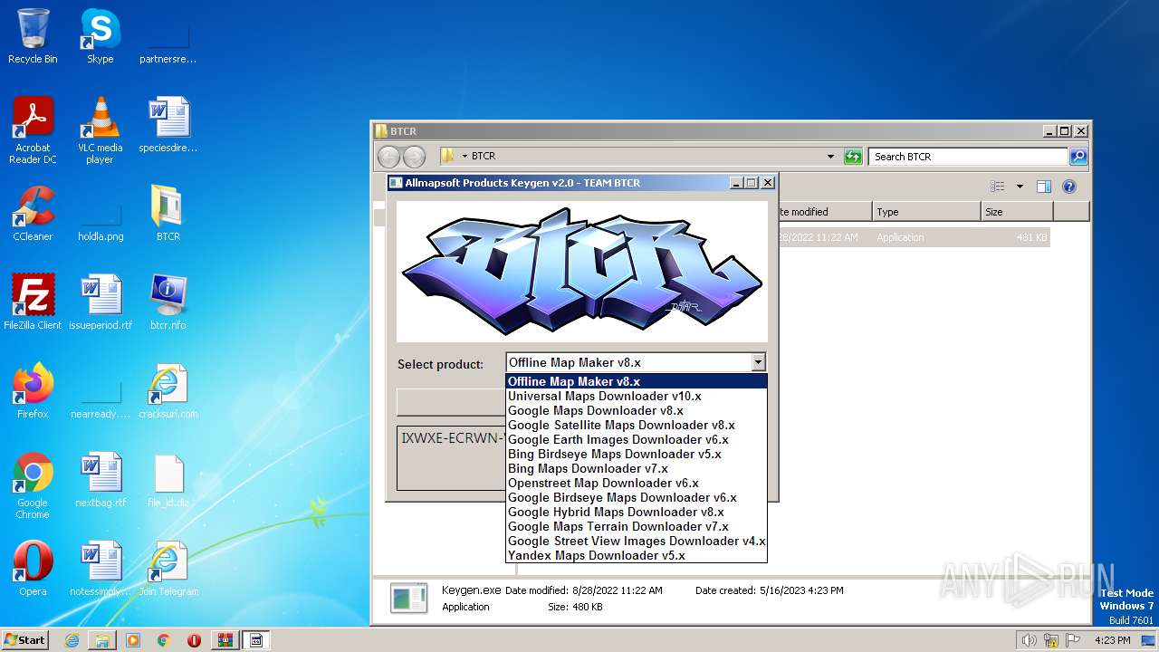Click the BTCR graffiti logo image
1159x652 pixels.
coord(582,271)
